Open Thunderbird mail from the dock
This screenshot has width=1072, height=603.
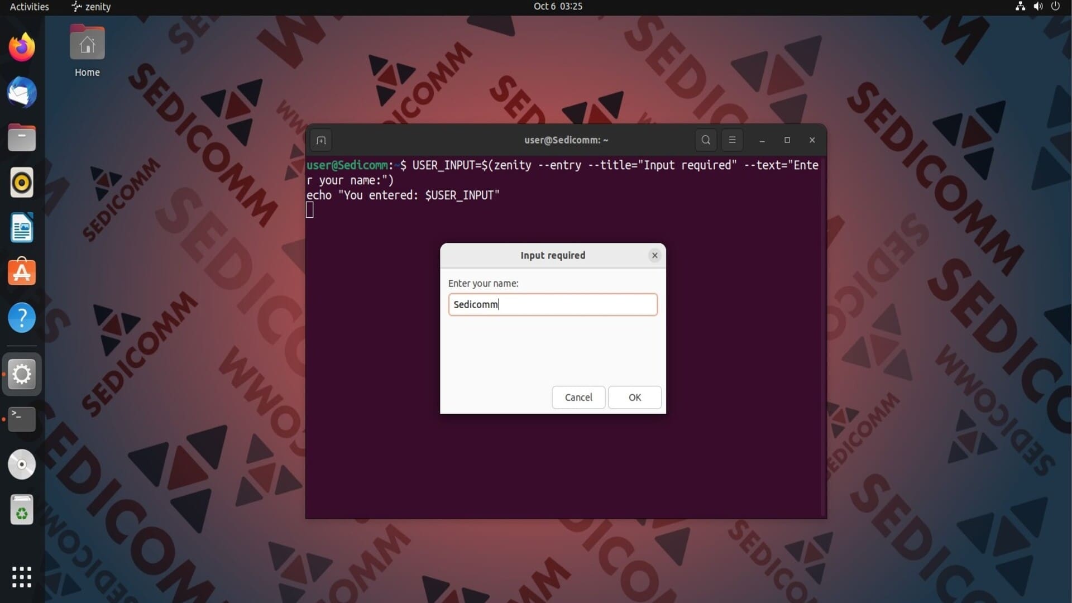click(x=22, y=93)
